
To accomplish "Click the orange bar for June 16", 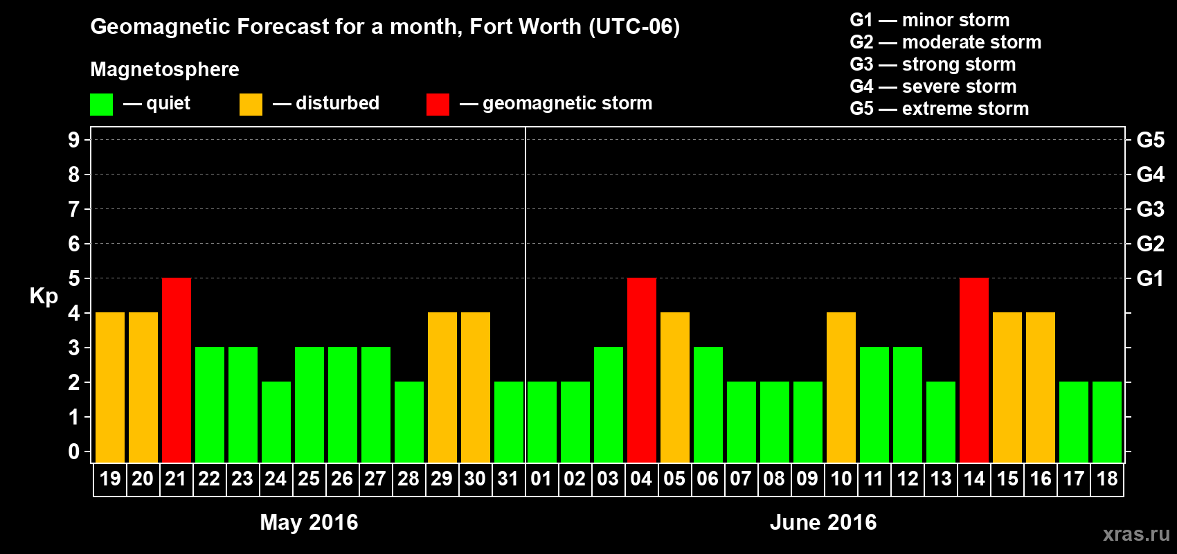I will [1041, 388].
